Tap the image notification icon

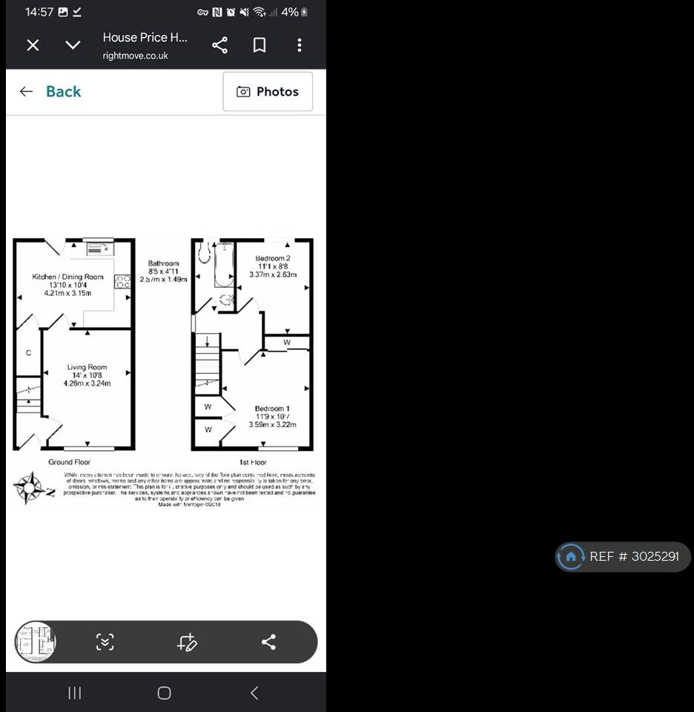pos(63,13)
